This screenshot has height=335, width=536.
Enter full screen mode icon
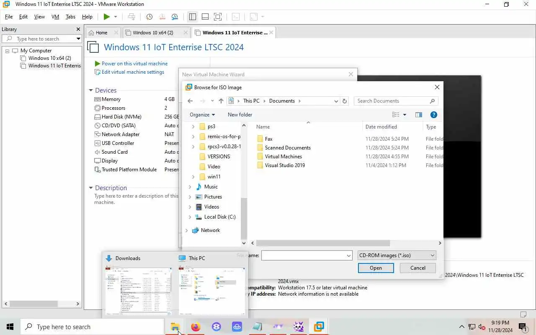pos(218,17)
